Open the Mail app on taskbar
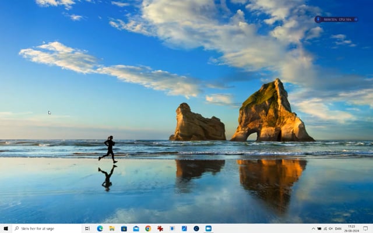This screenshot has height=233, width=373. coord(136,228)
